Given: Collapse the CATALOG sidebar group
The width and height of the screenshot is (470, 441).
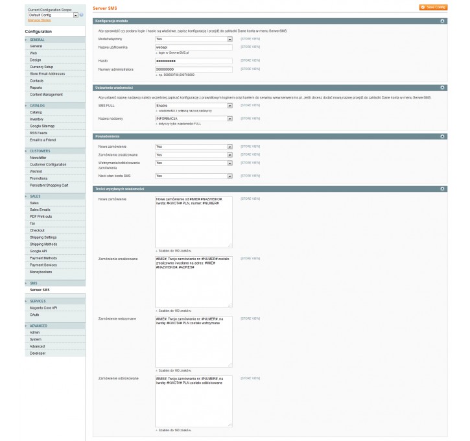Looking at the screenshot, I should 55,106.
